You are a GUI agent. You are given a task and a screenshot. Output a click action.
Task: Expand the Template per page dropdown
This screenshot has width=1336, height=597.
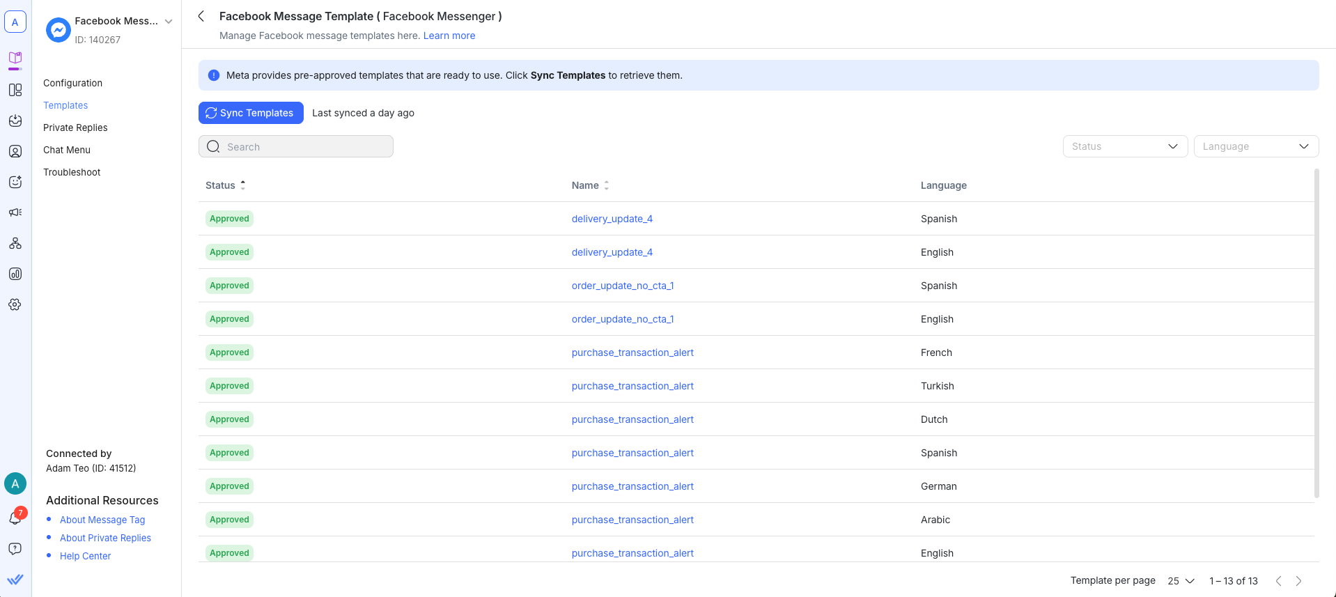point(1181,581)
